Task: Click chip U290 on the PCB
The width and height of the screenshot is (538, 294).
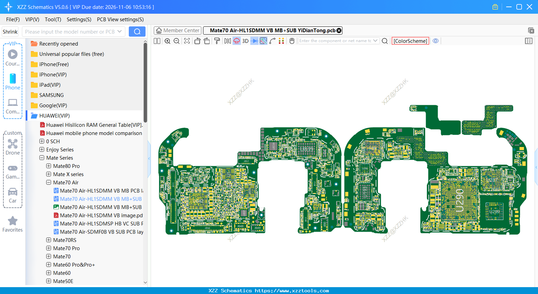Action: (x=460, y=200)
